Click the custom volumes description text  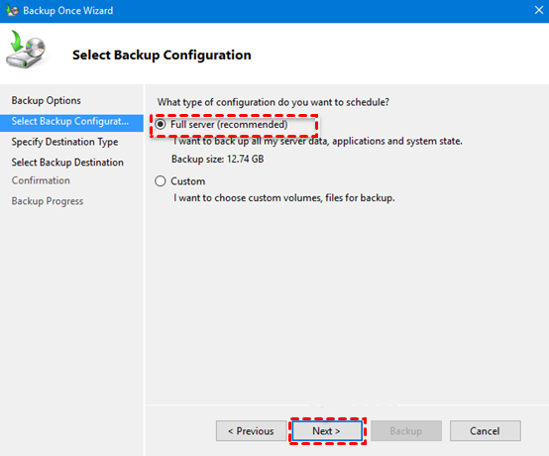284,198
